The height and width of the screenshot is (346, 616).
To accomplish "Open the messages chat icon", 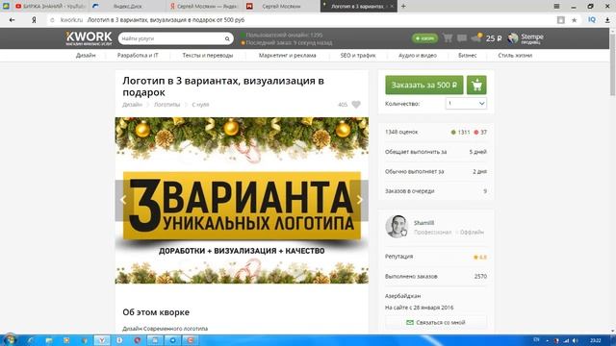I will pos(462,38).
